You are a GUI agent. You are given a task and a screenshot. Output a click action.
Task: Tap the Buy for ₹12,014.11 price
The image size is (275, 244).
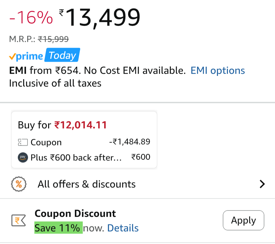point(80,125)
